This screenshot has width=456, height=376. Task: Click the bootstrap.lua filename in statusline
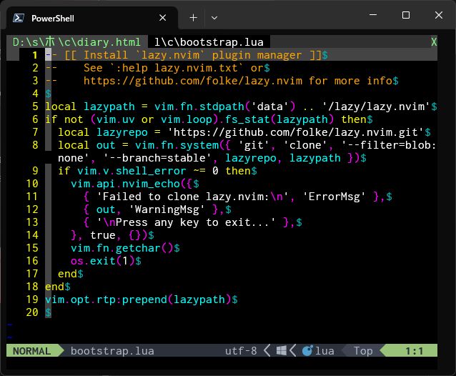pyautogui.click(x=112, y=351)
